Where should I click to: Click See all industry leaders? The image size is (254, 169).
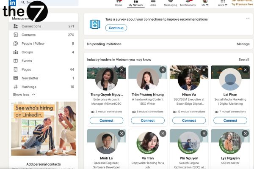[244, 60]
